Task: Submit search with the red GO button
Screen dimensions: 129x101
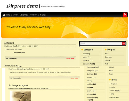Action: [124, 44]
